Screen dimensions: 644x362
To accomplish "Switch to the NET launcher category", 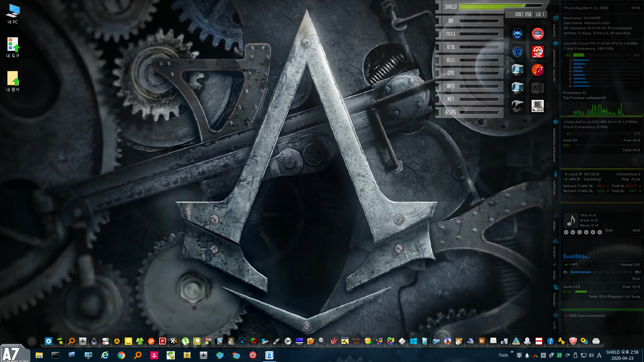I will point(470,99).
